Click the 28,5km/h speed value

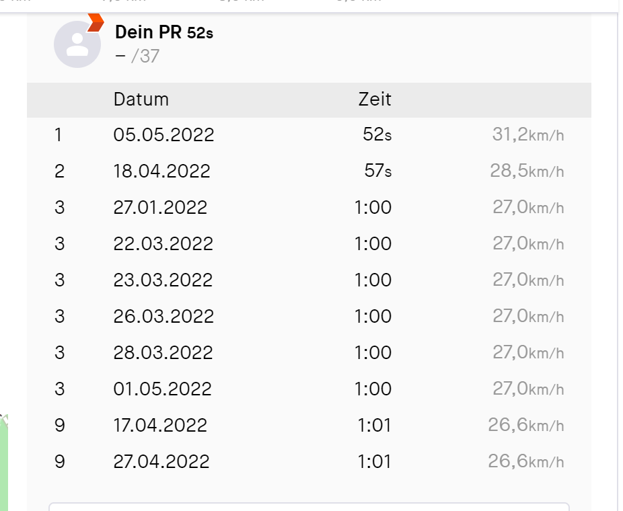click(x=527, y=171)
